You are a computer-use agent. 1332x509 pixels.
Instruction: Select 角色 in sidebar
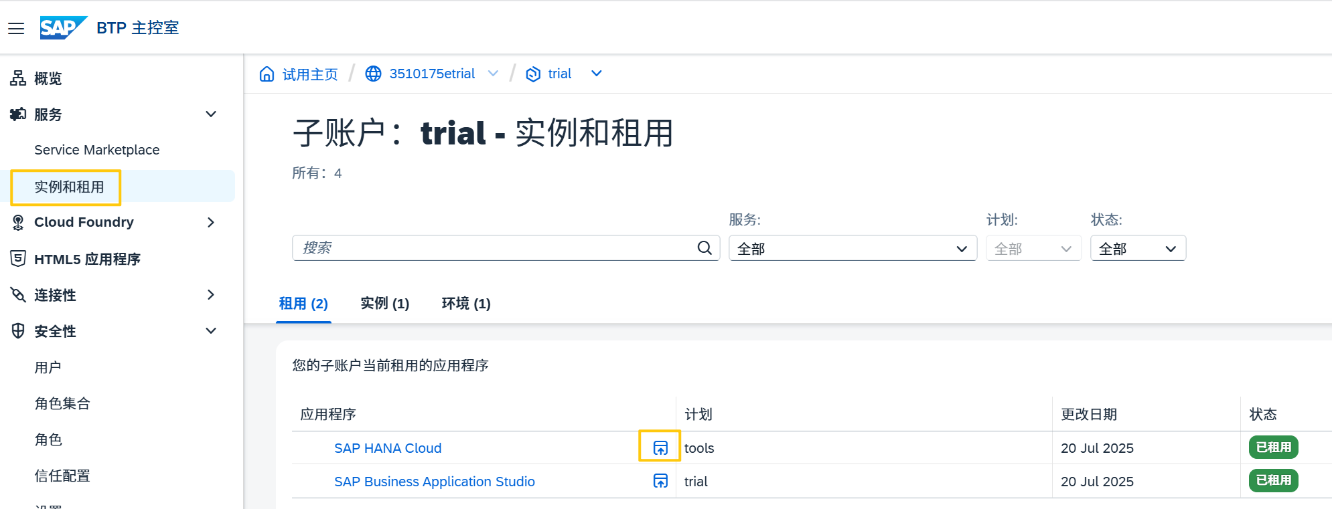48,439
